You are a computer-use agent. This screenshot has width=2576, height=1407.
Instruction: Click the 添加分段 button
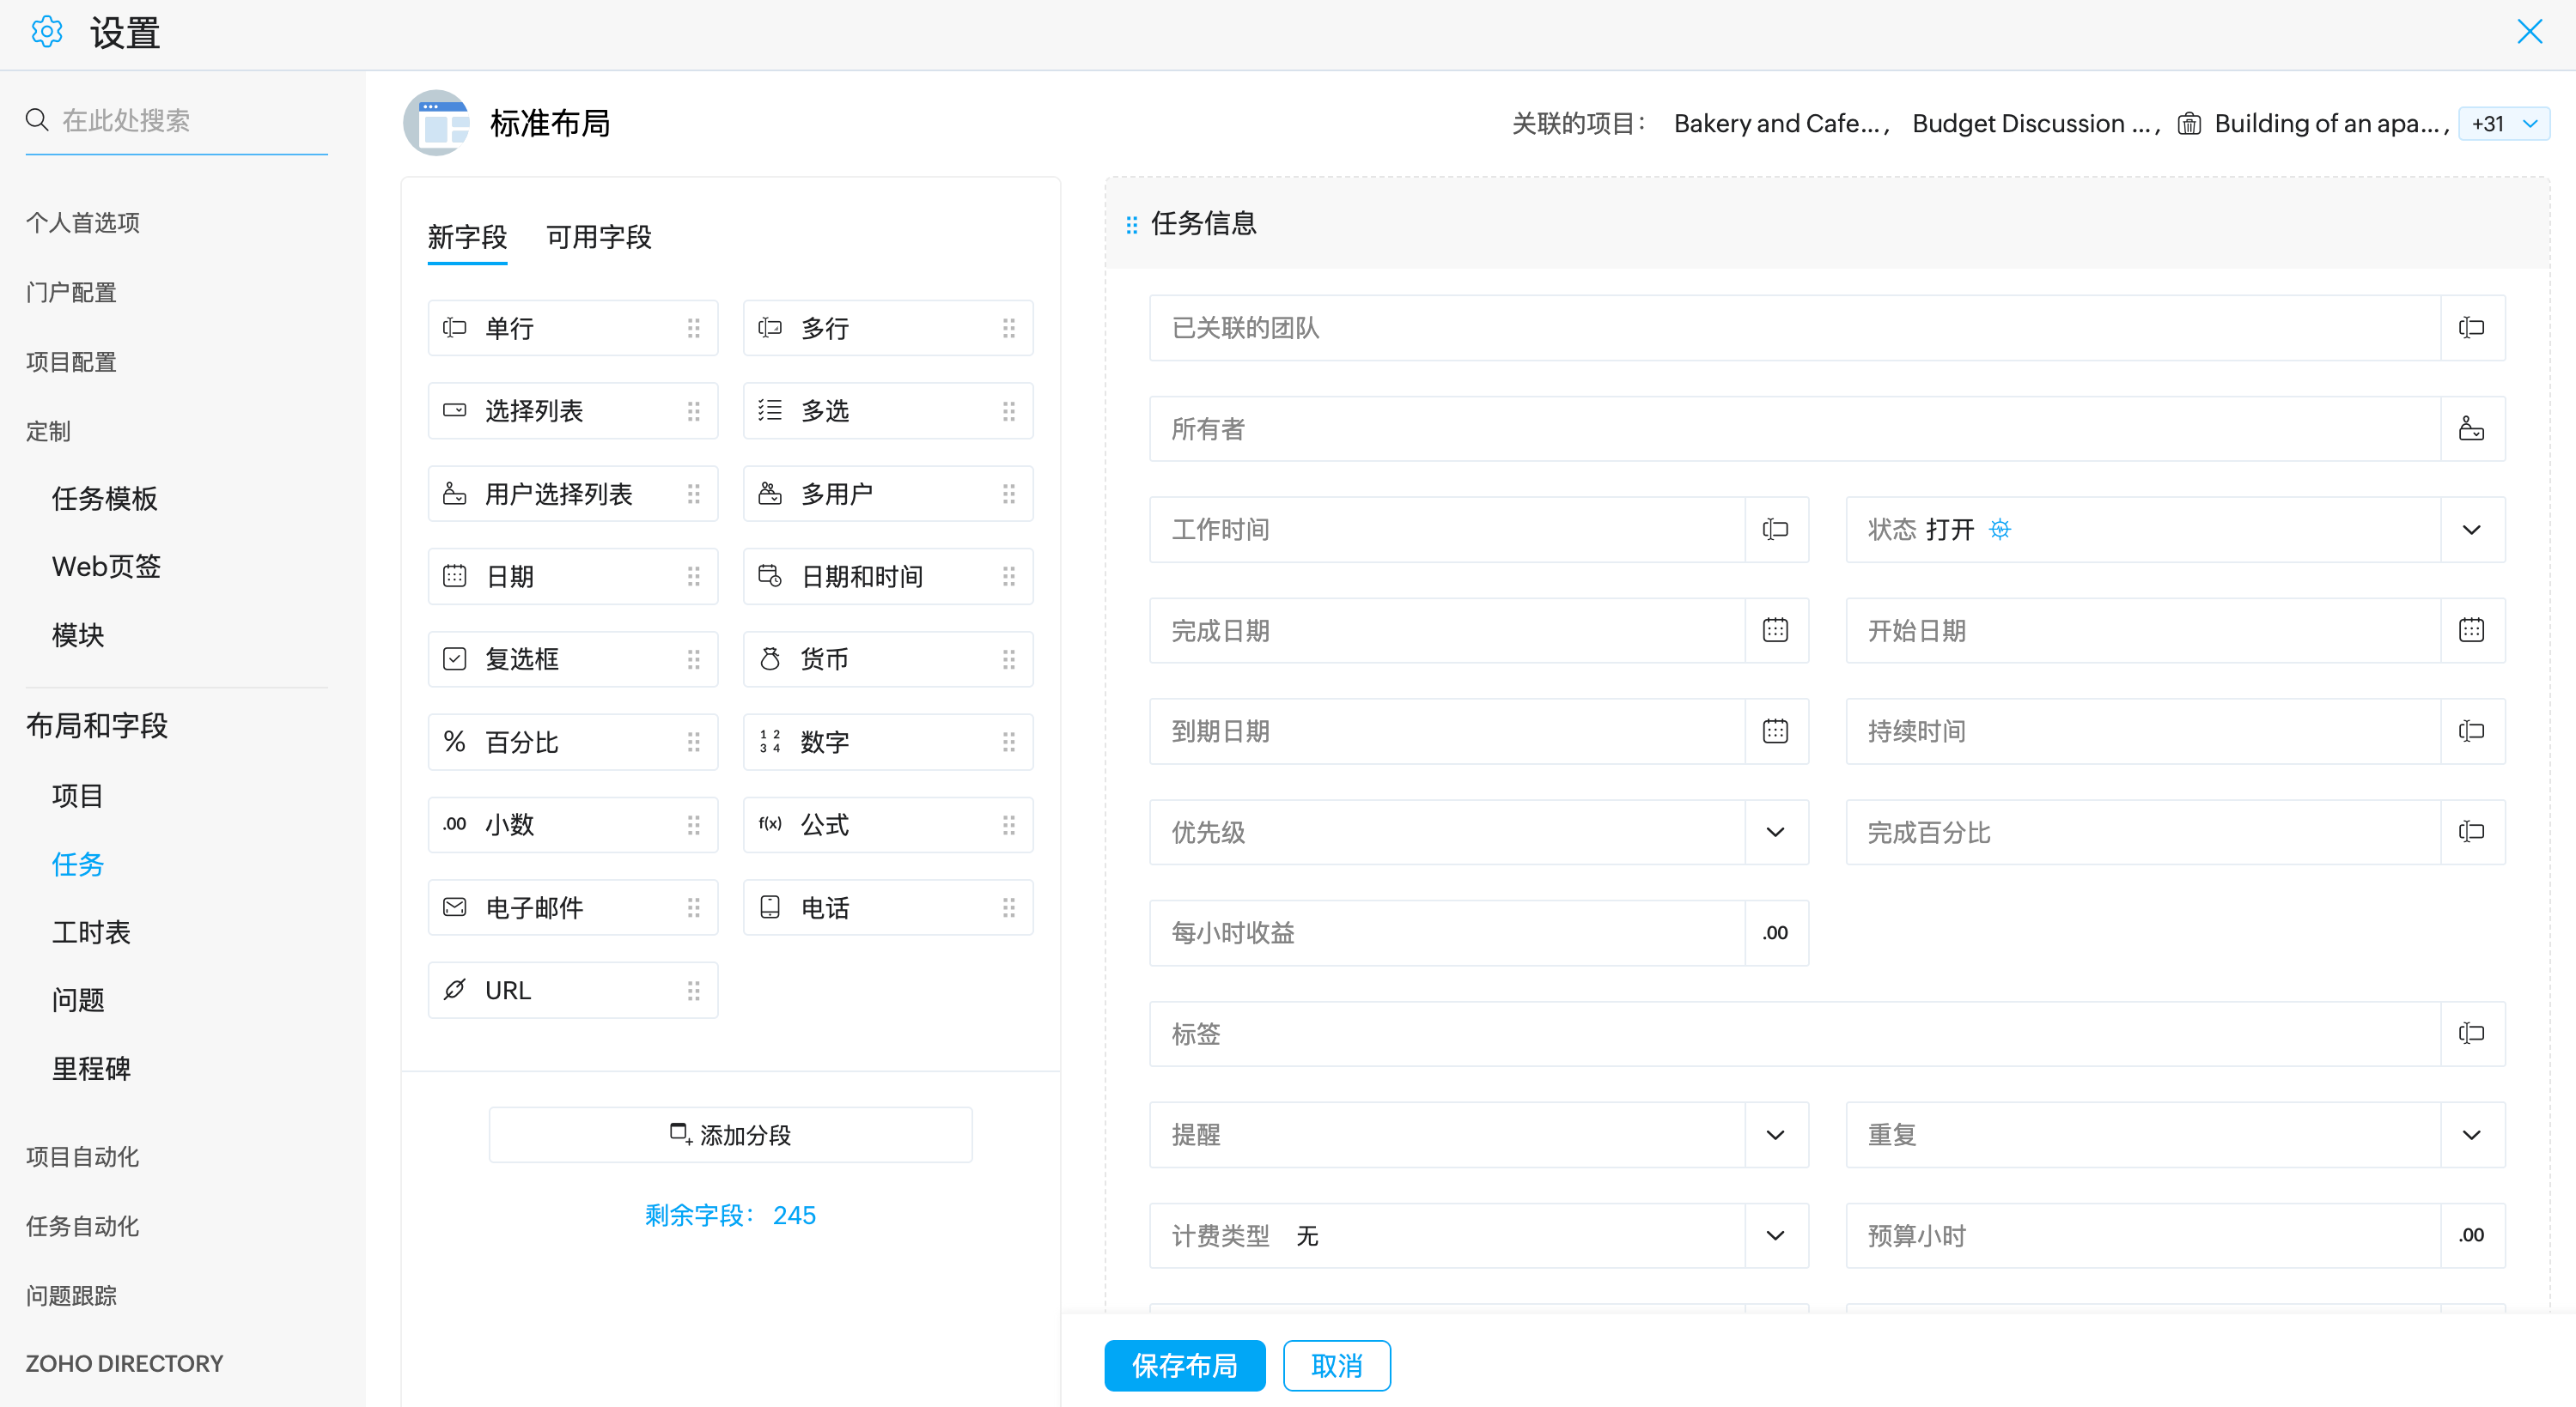point(730,1135)
